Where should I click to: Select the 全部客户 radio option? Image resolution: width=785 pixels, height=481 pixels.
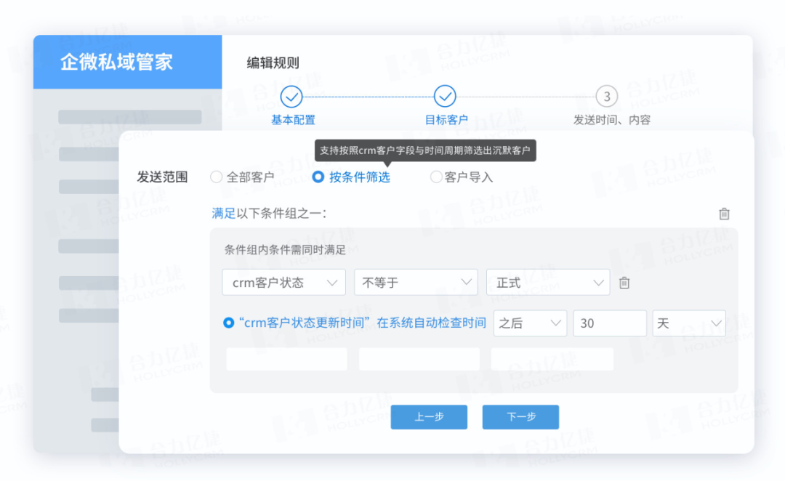[x=217, y=177]
